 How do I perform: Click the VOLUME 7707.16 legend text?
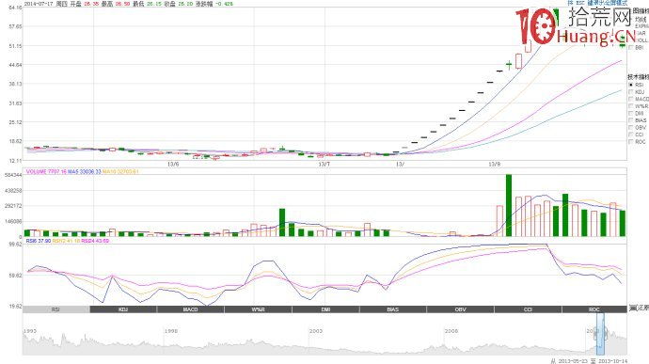pyautogui.click(x=46, y=171)
